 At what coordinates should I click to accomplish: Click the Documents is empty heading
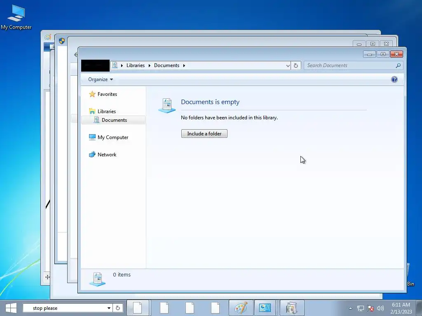coord(210,102)
